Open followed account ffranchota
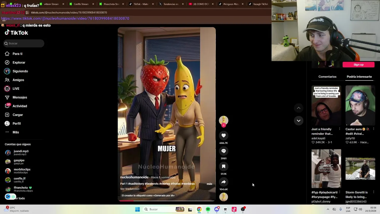The width and height of the screenshot is (380, 214). pyautogui.click(x=22, y=189)
